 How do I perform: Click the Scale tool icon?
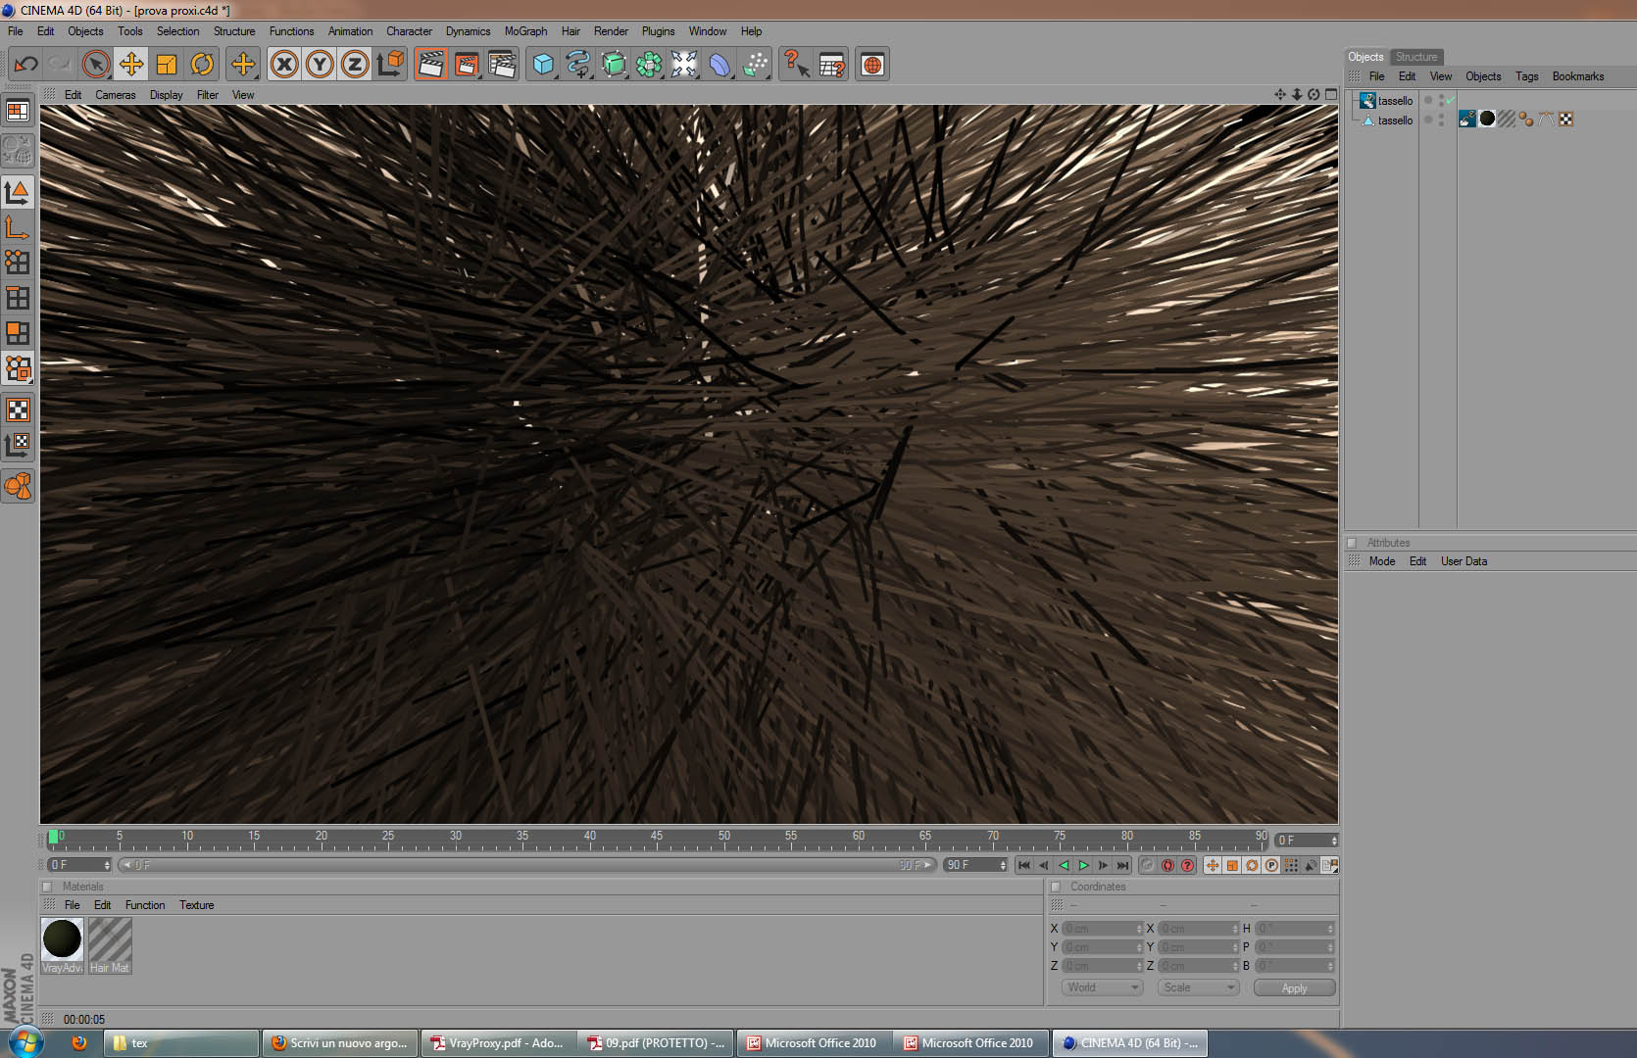167,65
